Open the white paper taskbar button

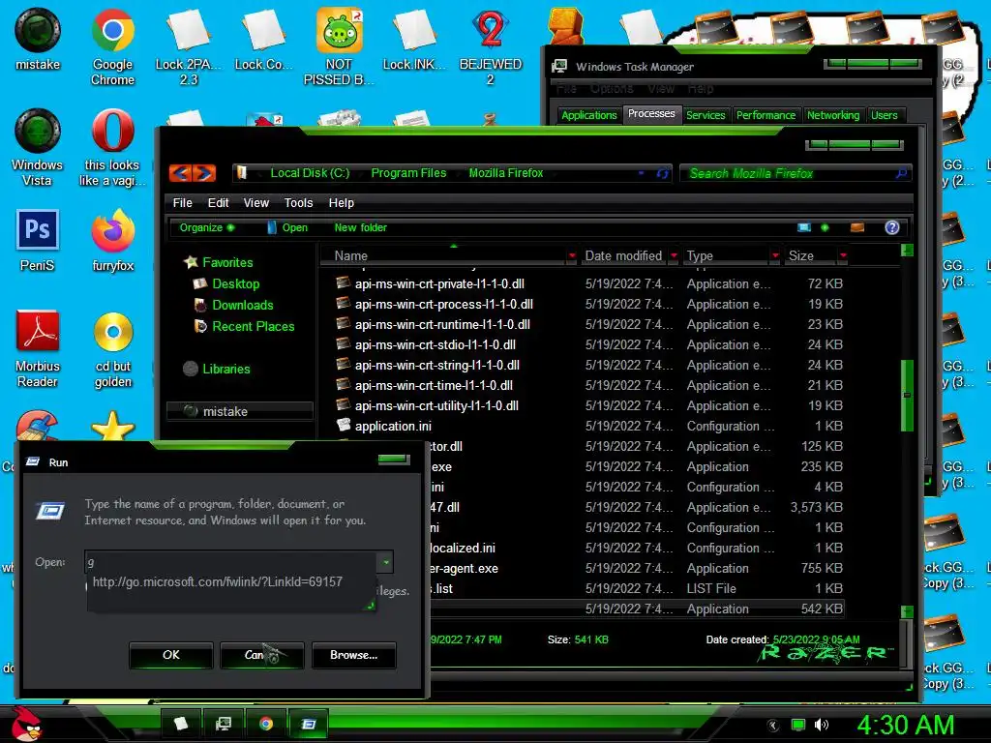click(x=181, y=724)
